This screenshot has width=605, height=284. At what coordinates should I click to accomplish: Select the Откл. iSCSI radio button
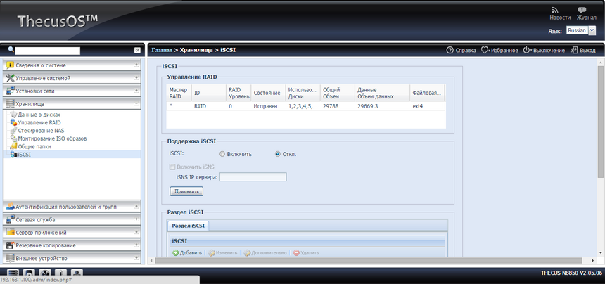click(278, 154)
